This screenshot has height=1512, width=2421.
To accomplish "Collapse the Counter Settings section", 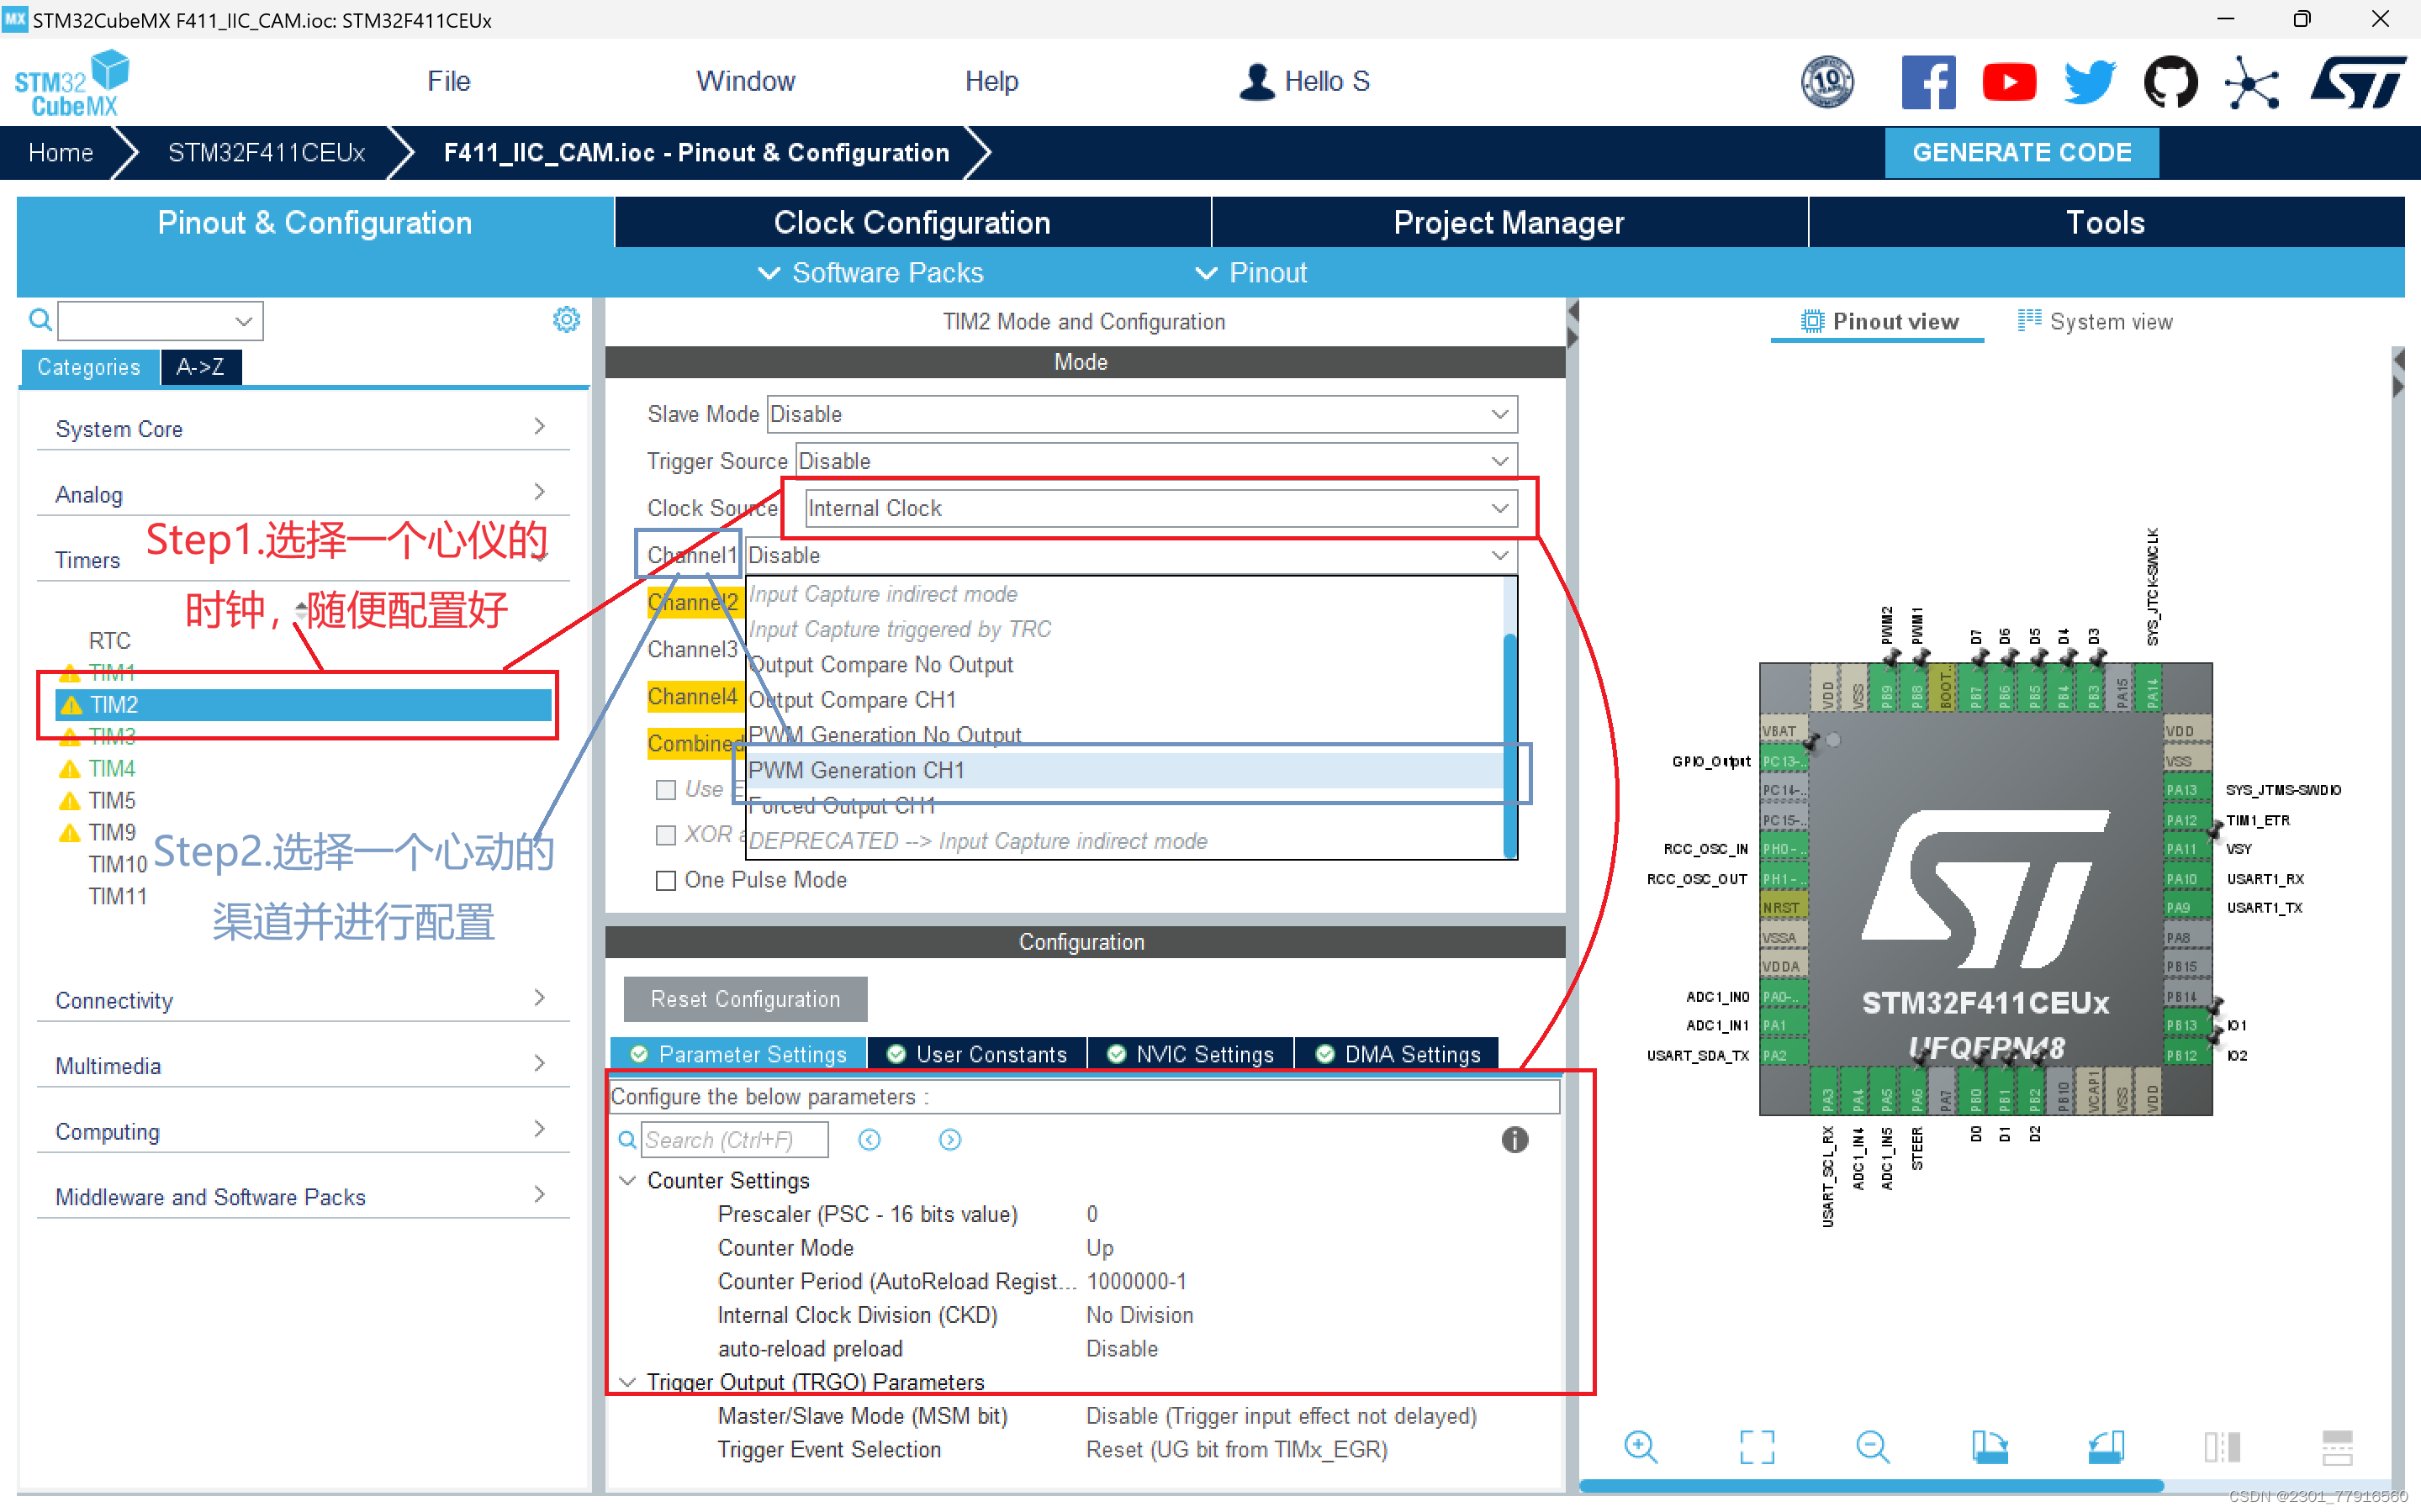I will pos(628,1181).
